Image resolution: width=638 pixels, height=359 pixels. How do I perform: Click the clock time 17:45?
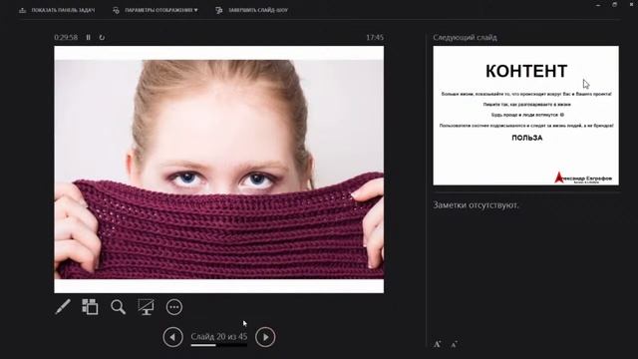tap(375, 38)
